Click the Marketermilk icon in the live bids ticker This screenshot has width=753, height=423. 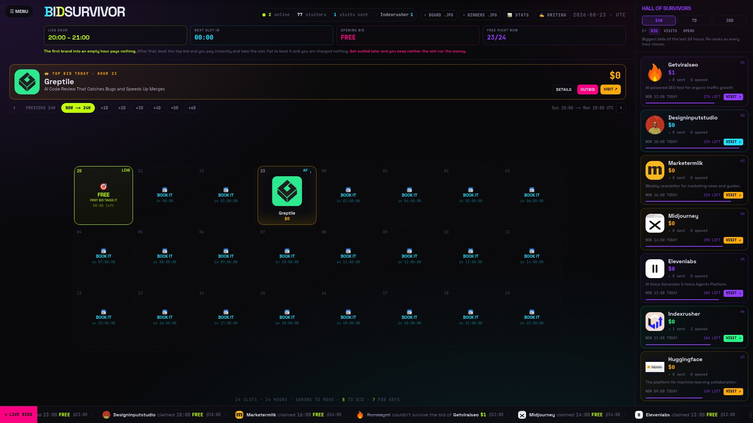[x=239, y=415]
